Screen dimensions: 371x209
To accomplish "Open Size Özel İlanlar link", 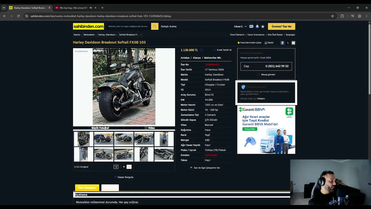I will pyautogui.click(x=275, y=35).
